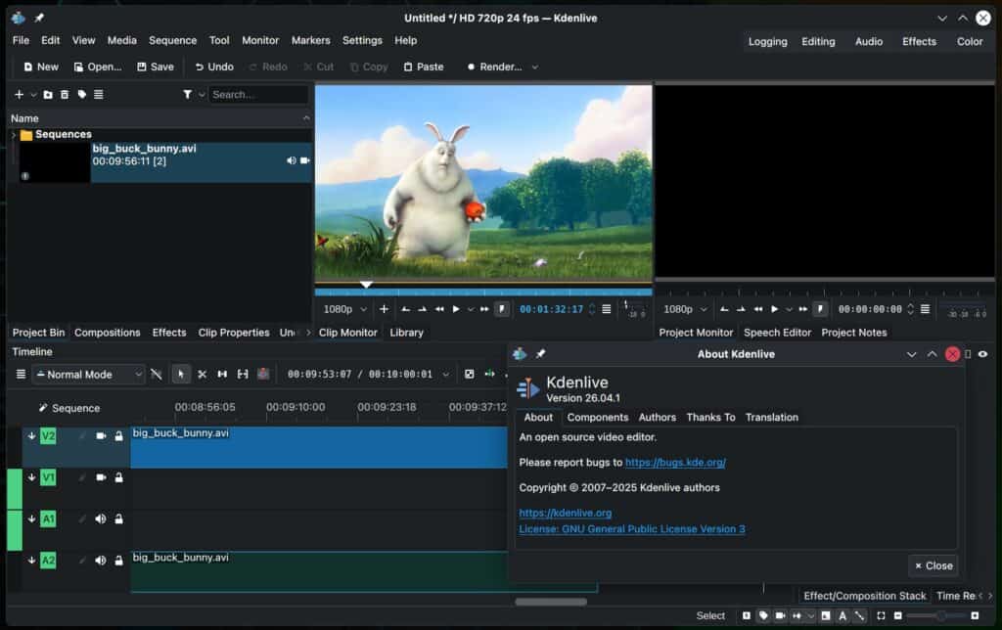Switch to the Color workspace layout
1002x630 pixels.
point(970,41)
